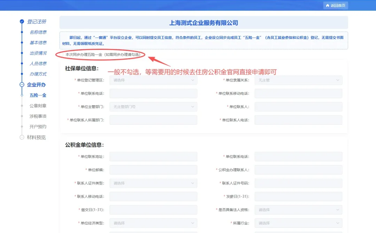The image size is (376, 233).
Task: Click the home icon on 返回首页 button
Action: [x=327, y=5]
